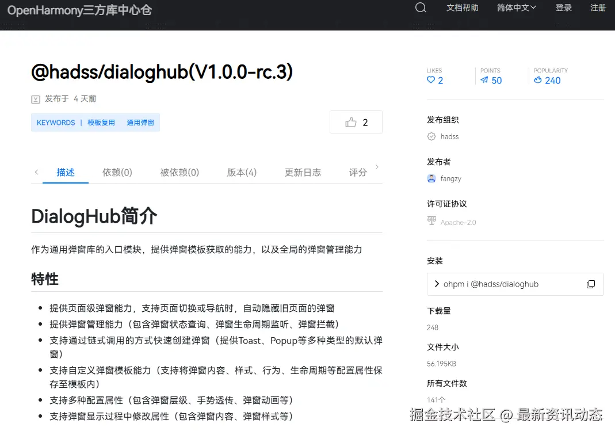Click the thumbs-up like button showing 2
The image size is (615, 435).
[356, 123]
